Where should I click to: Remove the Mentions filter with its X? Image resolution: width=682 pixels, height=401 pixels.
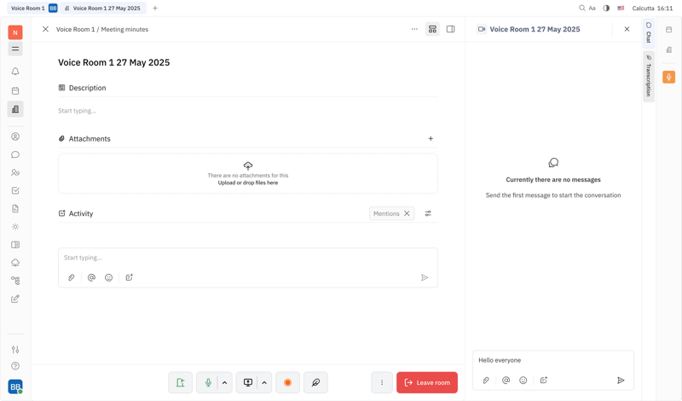pos(407,213)
